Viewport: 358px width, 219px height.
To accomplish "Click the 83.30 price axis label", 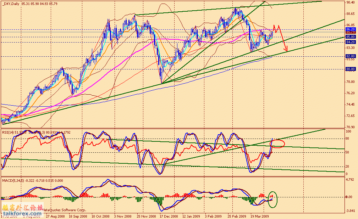I will tap(351, 48).
